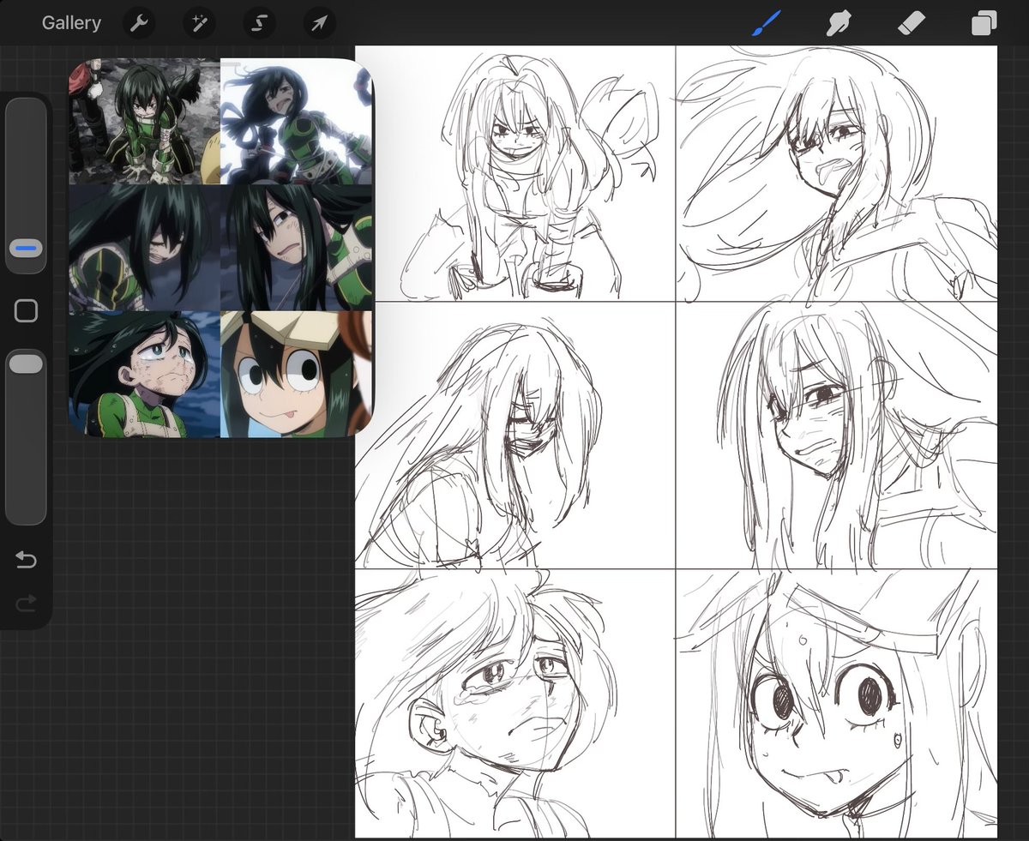
Task: Adjust the brush size slider handle
Action: point(27,249)
